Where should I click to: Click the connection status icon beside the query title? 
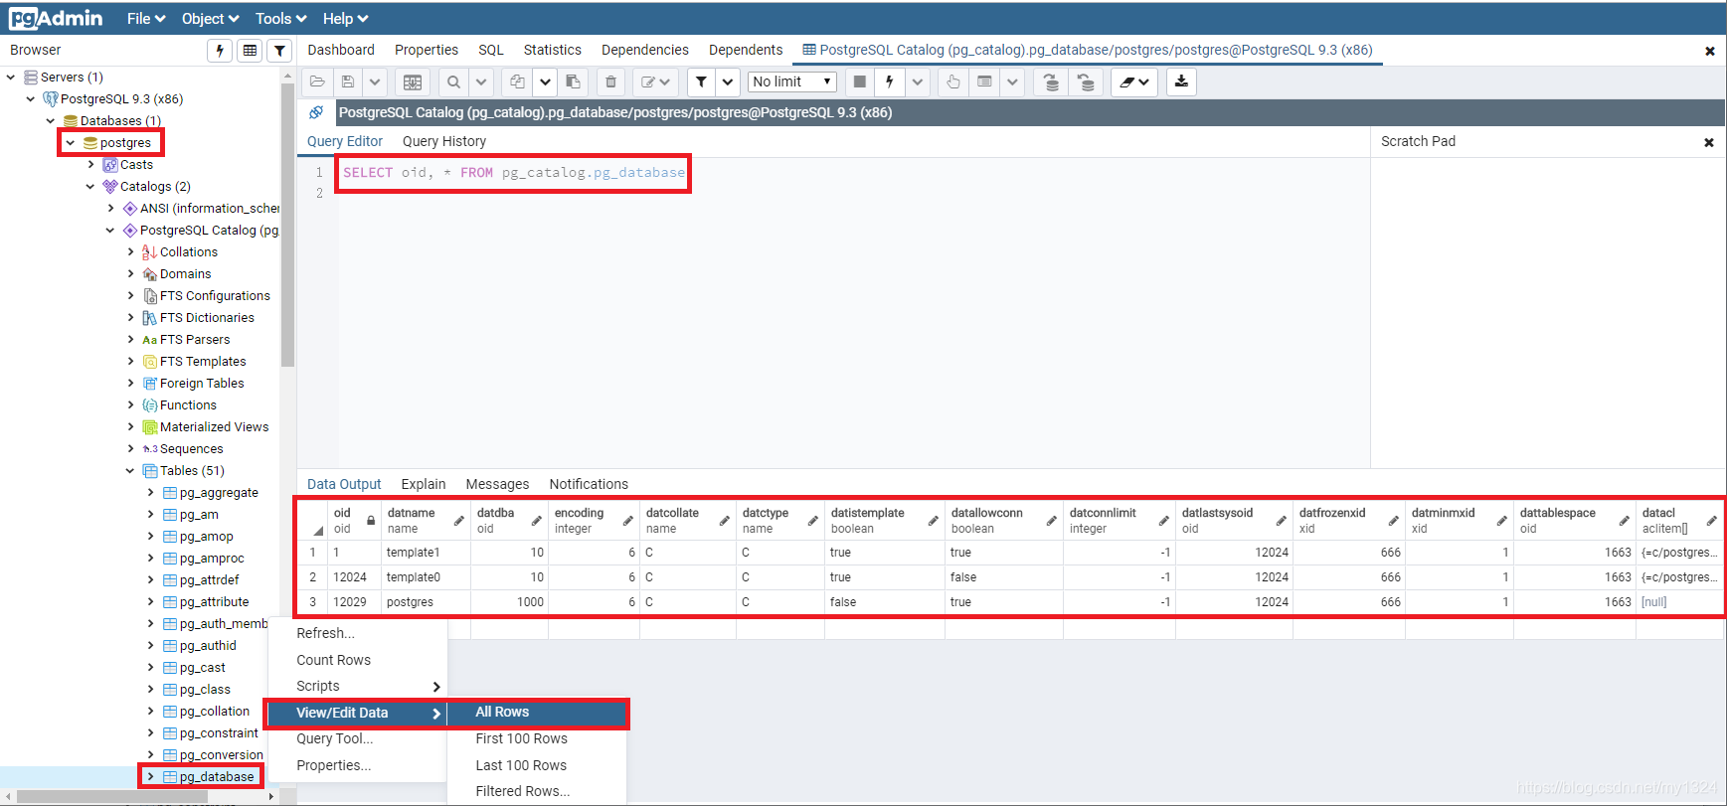click(316, 112)
